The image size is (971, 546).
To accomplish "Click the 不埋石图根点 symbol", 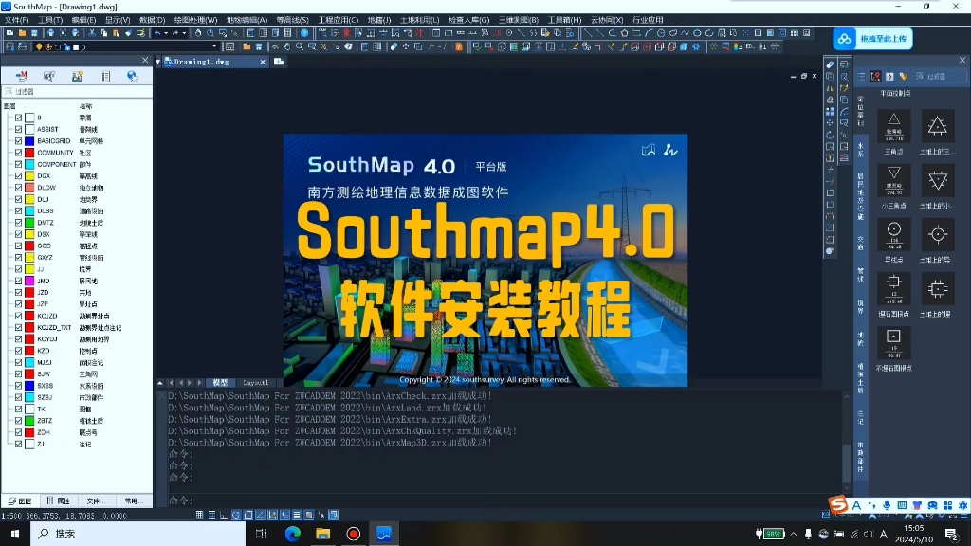I will click(892, 341).
